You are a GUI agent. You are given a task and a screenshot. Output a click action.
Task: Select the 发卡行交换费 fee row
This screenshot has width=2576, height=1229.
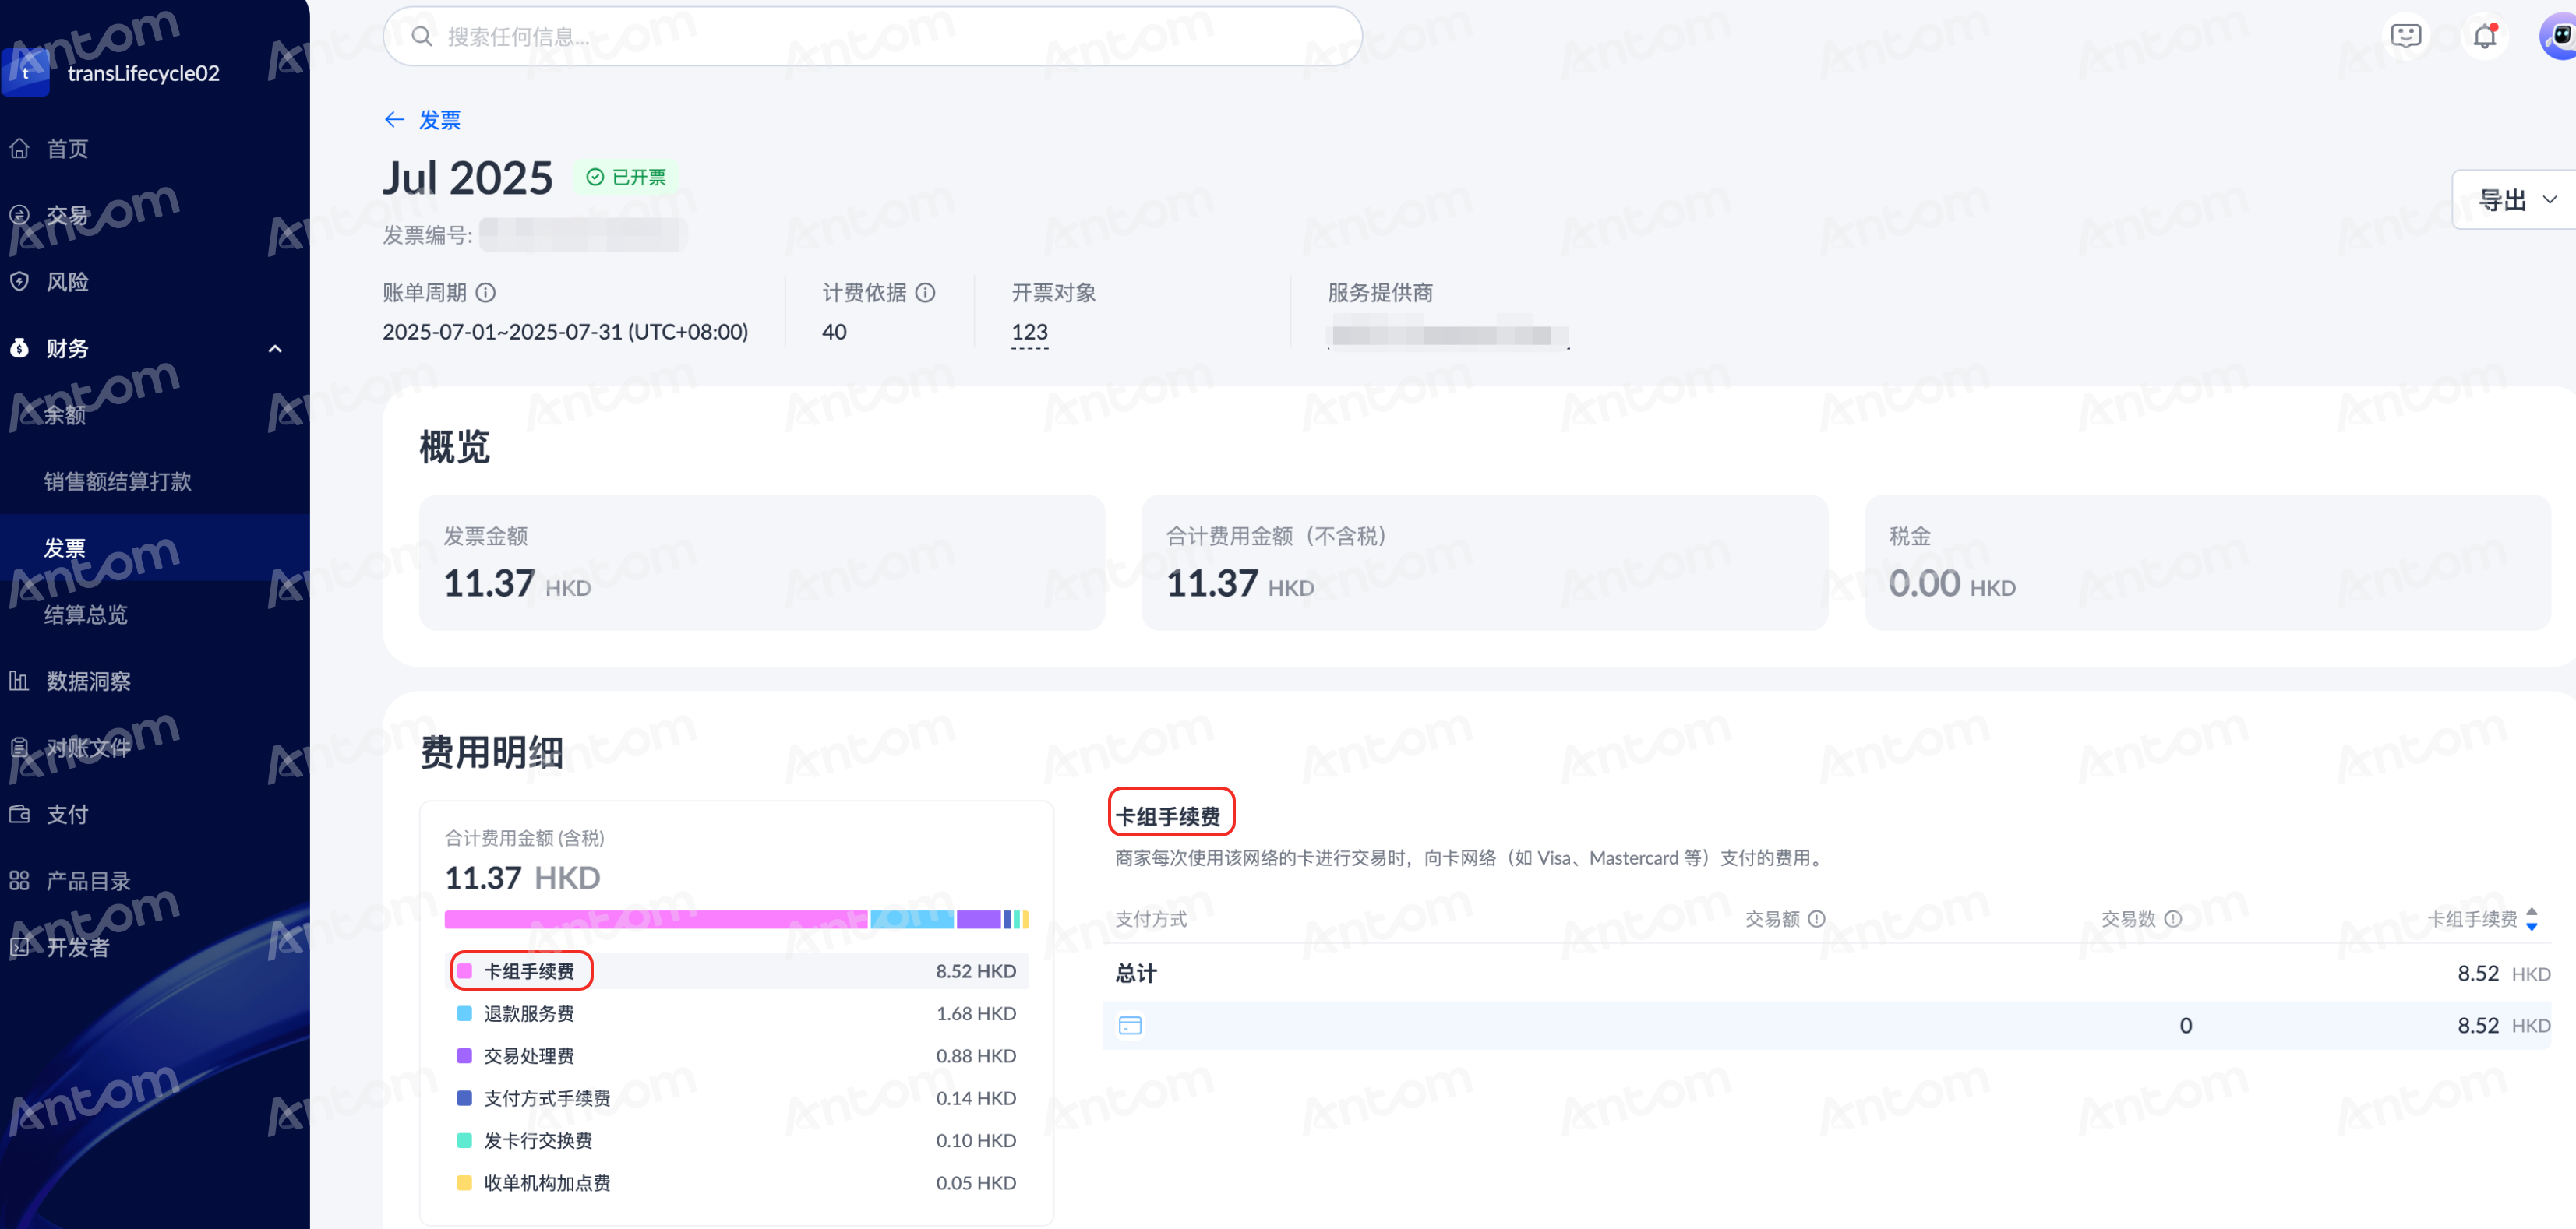tap(736, 1141)
